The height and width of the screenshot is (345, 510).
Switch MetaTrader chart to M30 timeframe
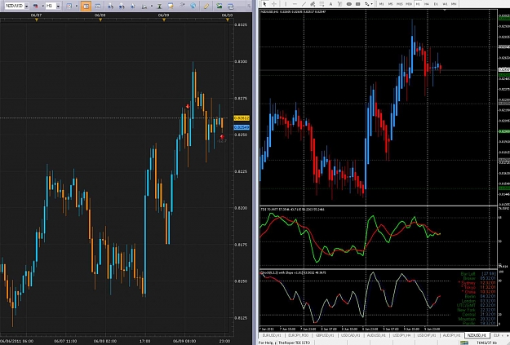pyautogui.click(x=409, y=4)
